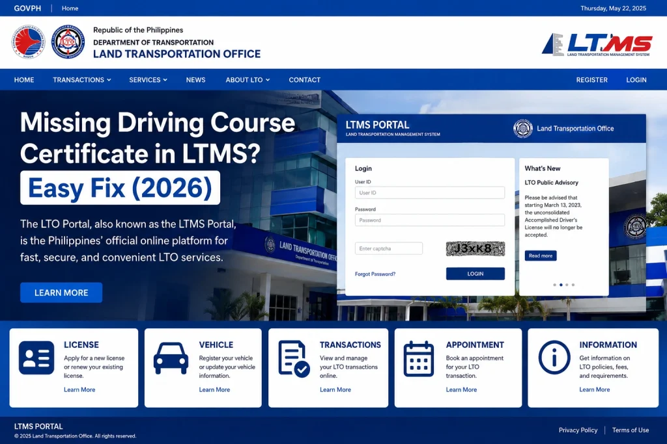The width and height of the screenshot is (667, 444).
Task: Click in the Password field
Action: (x=430, y=220)
